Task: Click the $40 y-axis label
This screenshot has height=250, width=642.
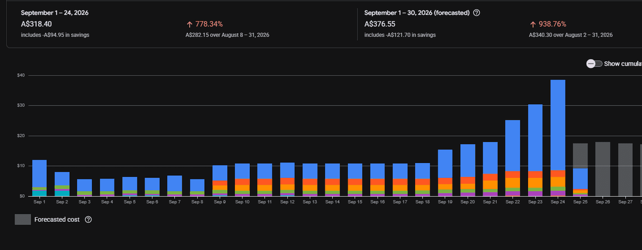Action: [21, 76]
